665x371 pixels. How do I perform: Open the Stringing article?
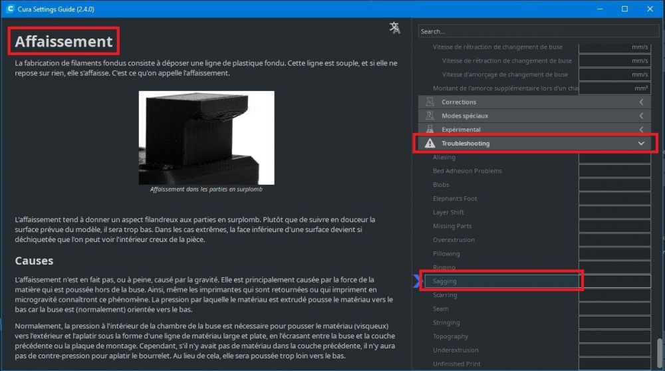(x=446, y=322)
